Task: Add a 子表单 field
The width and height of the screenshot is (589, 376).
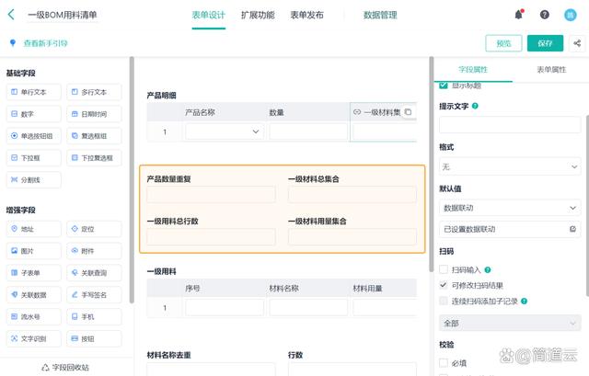Action: click(33, 273)
